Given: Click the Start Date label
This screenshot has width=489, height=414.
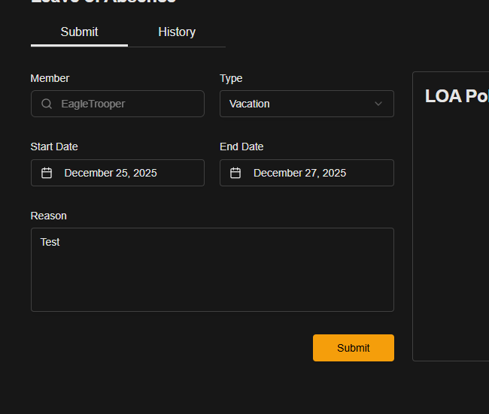Looking at the screenshot, I should click(x=54, y=147).
